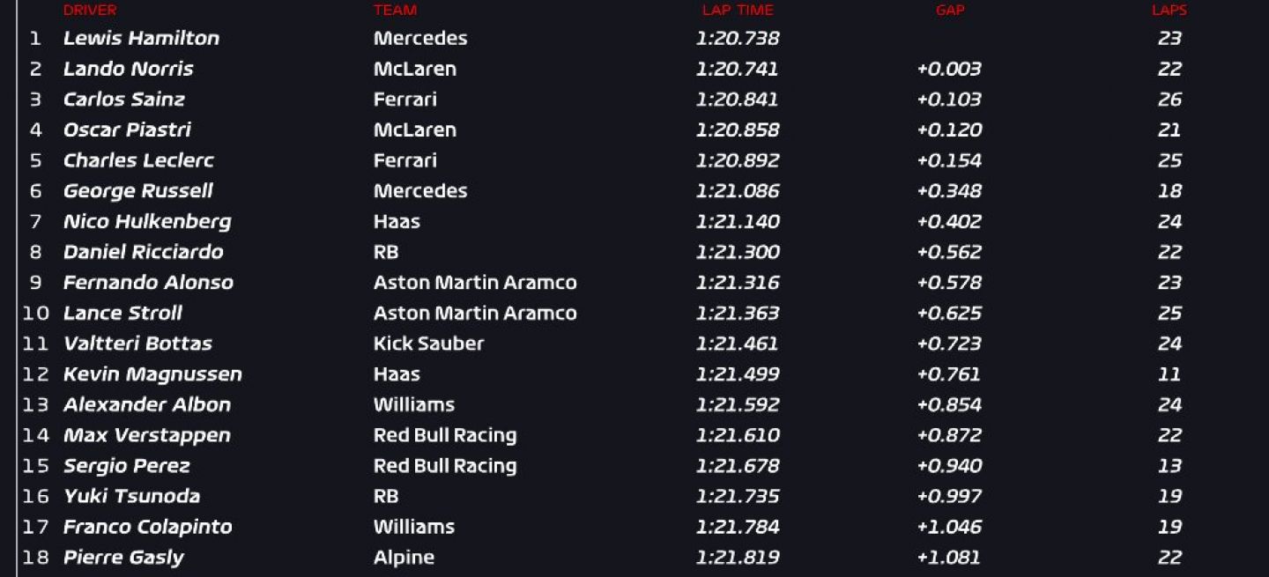Click Oscar Piastri in standings

[x=127, y=129]
